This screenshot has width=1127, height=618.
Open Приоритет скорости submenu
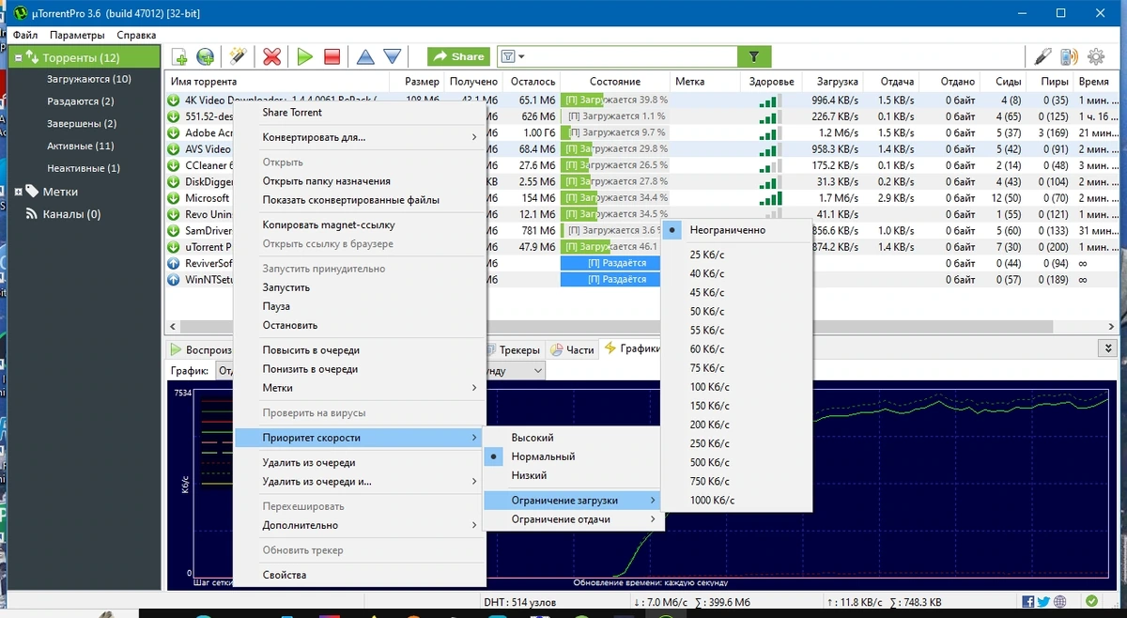pyautogui.click(x=359, y=438)
